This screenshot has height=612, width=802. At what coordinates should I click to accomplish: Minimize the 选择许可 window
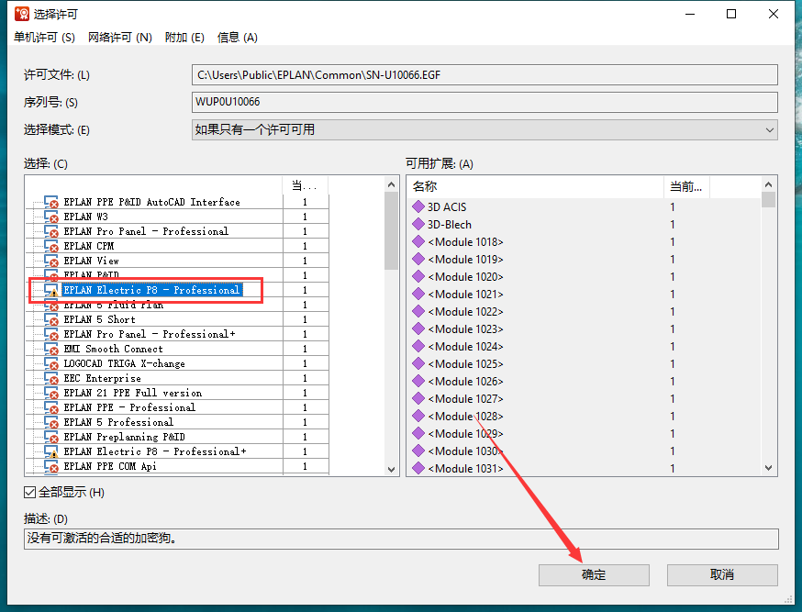pos(690,14)
